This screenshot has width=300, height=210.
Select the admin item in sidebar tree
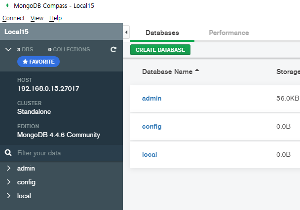(x=26, y=168)
